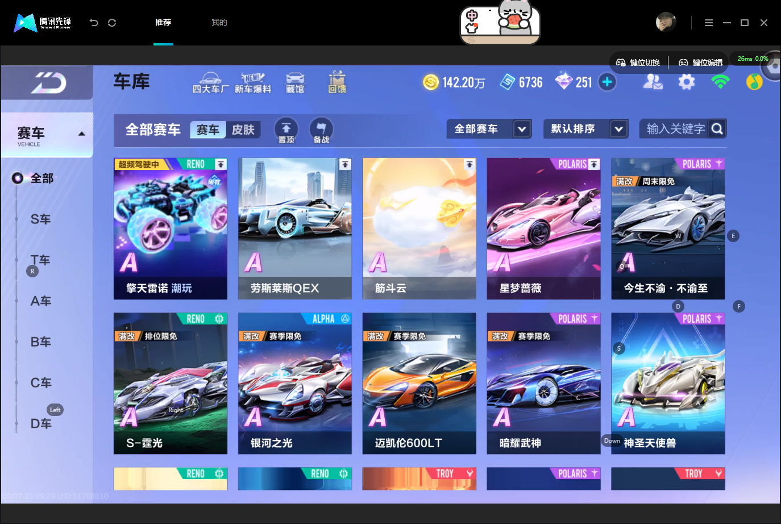This screenshot has height=524, width=781.
Task: Click the gold coin balance icon
Action: (431, 82)
